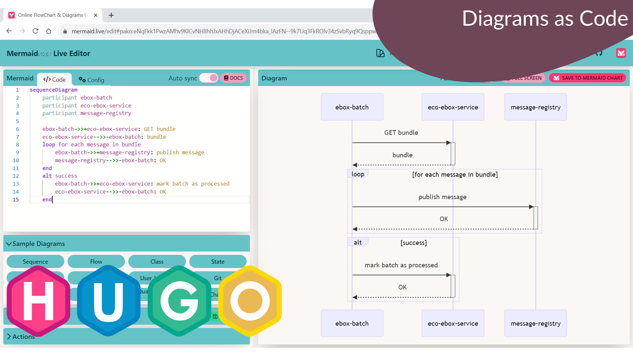This screenshot has height=356, width=633.
Task: Open a new browser tab with plus
Action: (x=111, y=15)
